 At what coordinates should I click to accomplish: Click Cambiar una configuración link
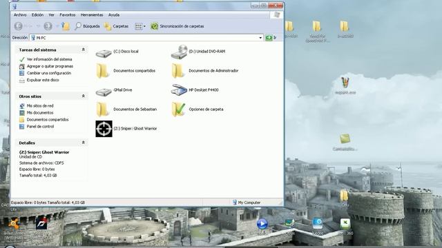tap(49, 73)
